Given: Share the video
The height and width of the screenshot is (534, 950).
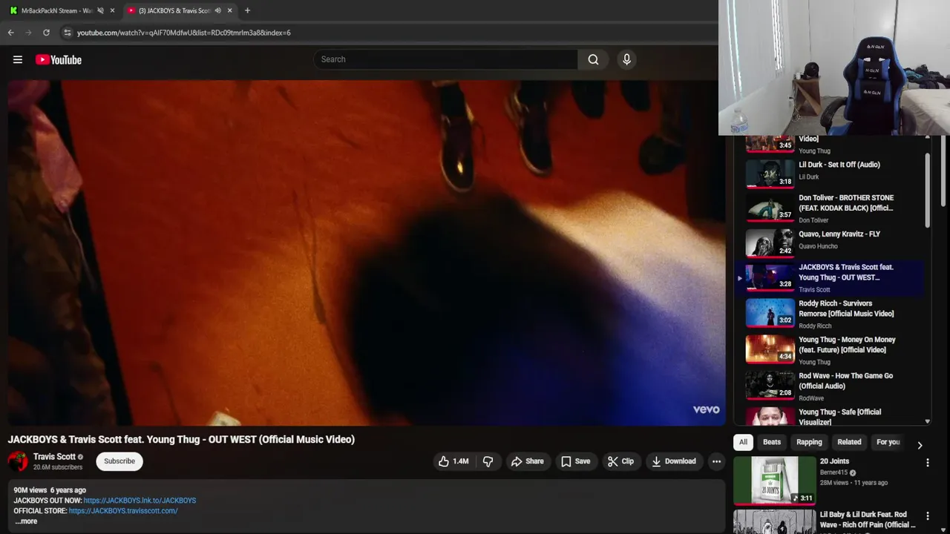Looking at the screenshot, I should tap(527, 461).
